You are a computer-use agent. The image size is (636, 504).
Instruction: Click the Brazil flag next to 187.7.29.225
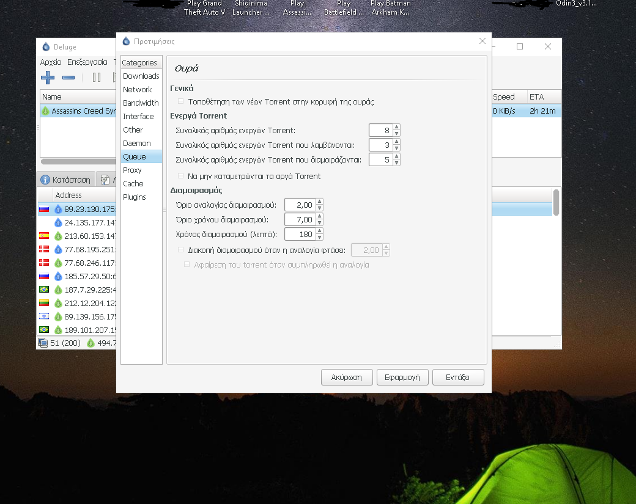click(x=44, y=290)
